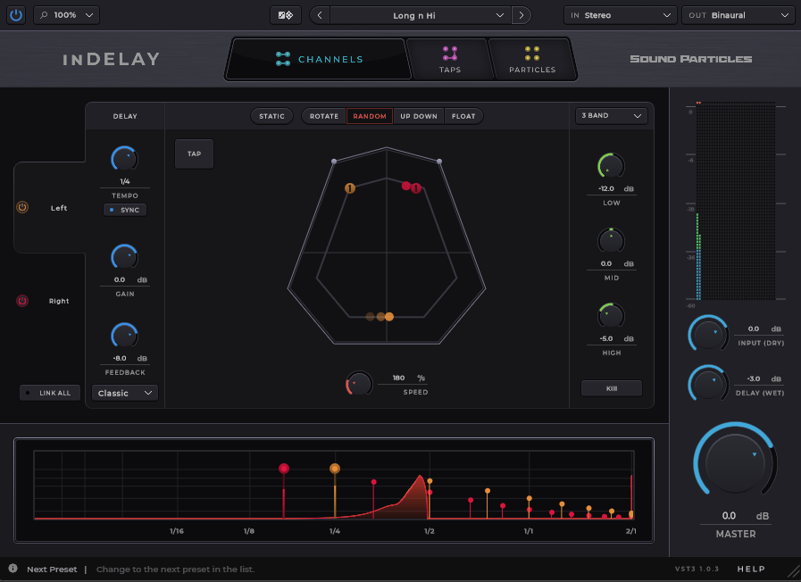Go to next preset arrow

(x=521, y=15)
